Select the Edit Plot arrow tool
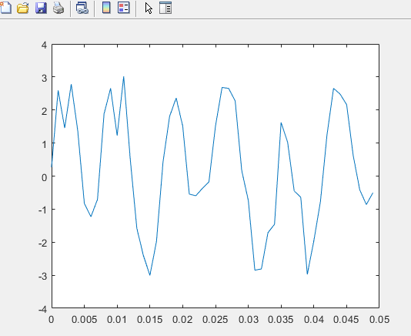Image resolution: width=411 pixels, height=336 pixels. pyautogui.click(x=149, y=8)
